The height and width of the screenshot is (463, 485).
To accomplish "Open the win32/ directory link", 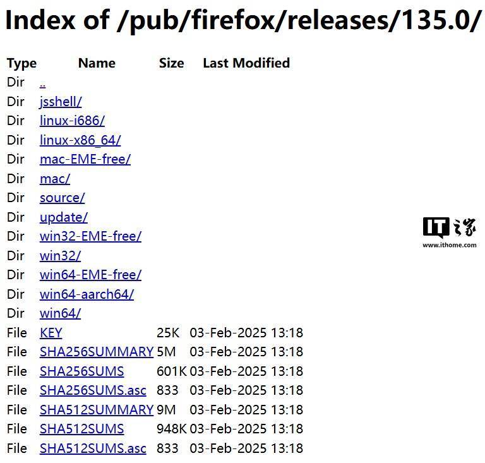I will [x=61, y=256].
